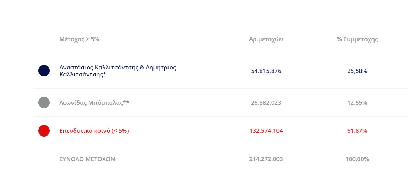Click the Μέτοχος > 5% column header
The width and height of the screenshot is (419, 183).
(79, 39)
